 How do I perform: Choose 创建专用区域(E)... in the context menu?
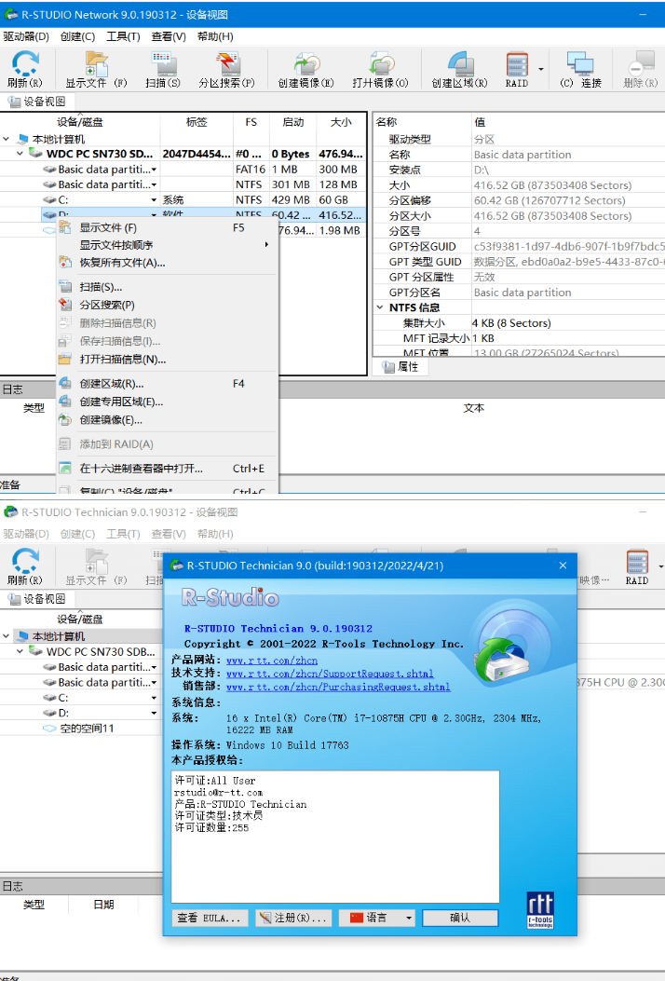(121, 402)
